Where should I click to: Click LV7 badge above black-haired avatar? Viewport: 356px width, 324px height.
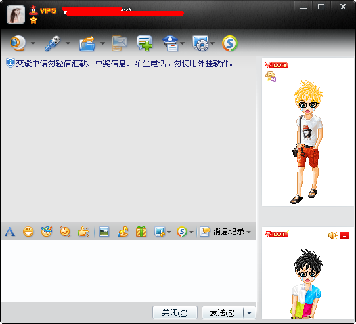tap(276, 234)
